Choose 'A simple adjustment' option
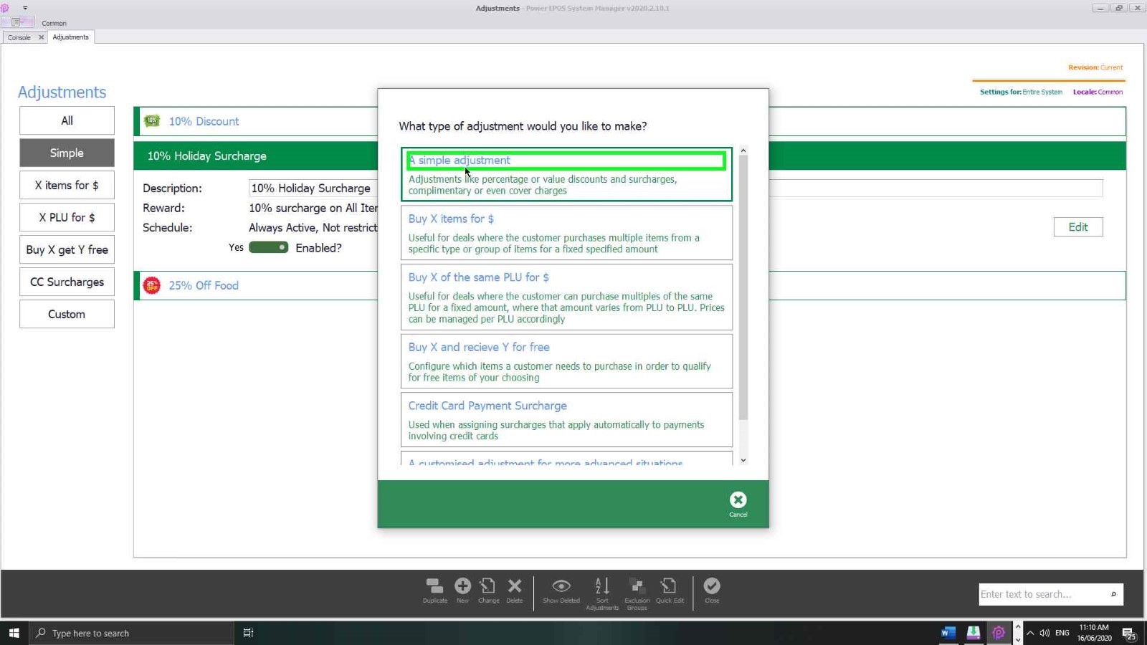Image resolution: width=1147 pixels, height=645 pixels. click(566, 174)
